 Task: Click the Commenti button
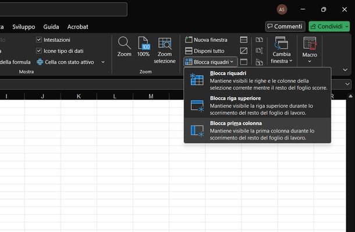click(x=285, y=27)
